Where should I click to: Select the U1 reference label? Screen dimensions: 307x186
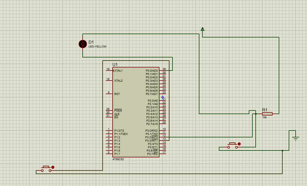(x=115, y=64)
